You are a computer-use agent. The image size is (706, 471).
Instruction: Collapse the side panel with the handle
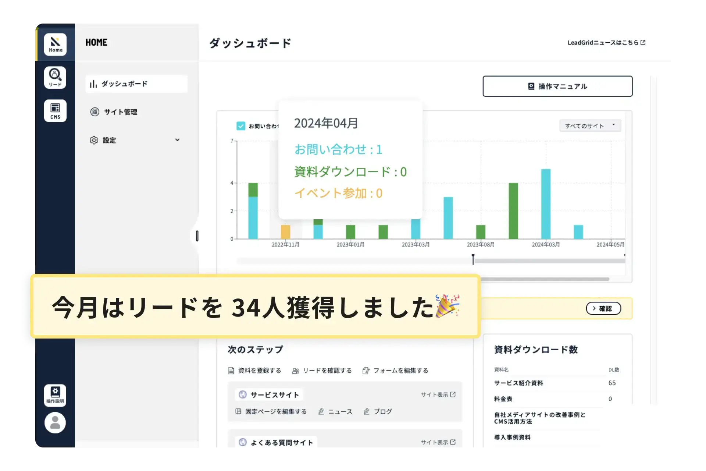(197, 236)
